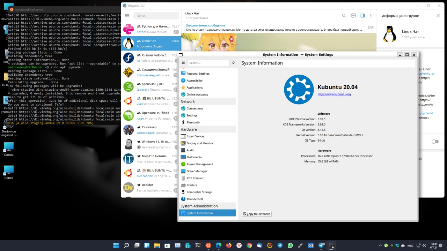The width and height of the screenshot is (447, 251).
Task: Open Thunderbolt settings
Action: tap(207, 199)
